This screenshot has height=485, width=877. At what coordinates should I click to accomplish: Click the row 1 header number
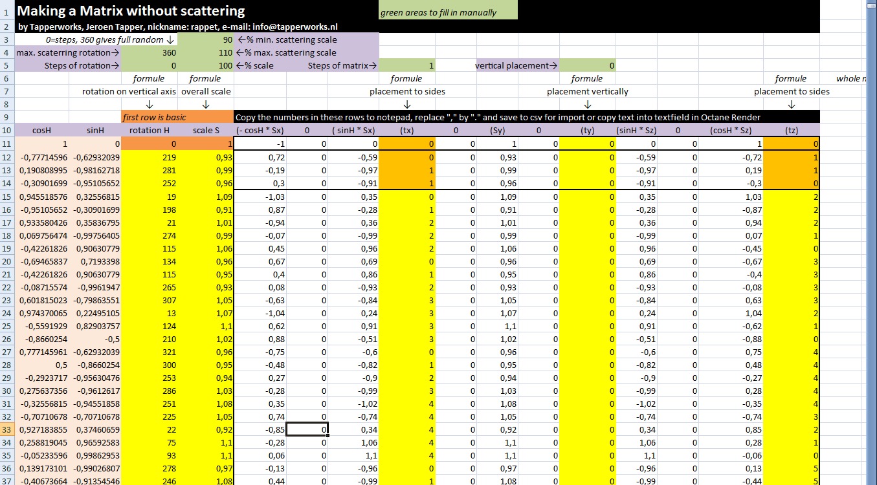click(6, 11)
